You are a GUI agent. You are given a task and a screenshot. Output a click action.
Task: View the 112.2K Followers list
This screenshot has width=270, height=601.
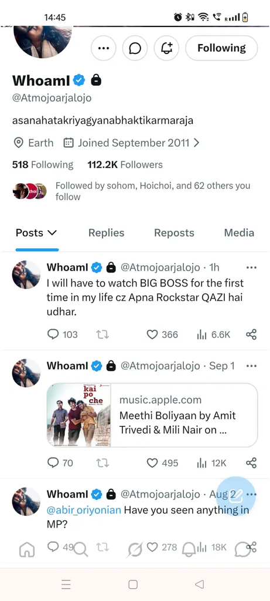tap(125, 165)
